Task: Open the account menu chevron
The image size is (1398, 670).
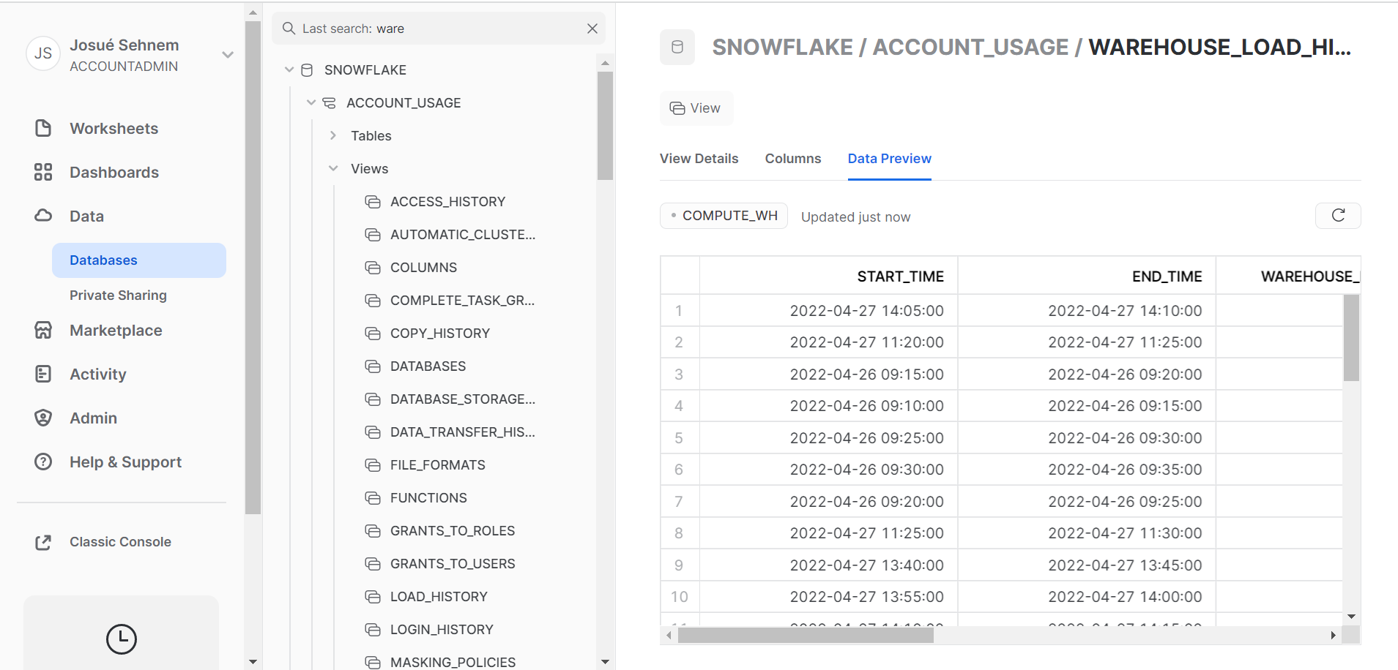Action: tap(228, 55)
